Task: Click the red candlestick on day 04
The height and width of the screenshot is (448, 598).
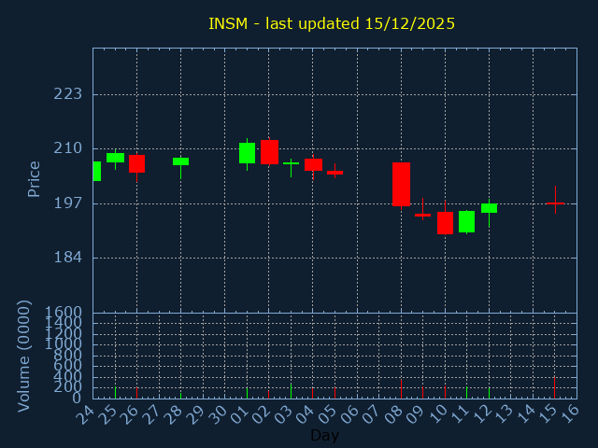Action: point(313,165)
